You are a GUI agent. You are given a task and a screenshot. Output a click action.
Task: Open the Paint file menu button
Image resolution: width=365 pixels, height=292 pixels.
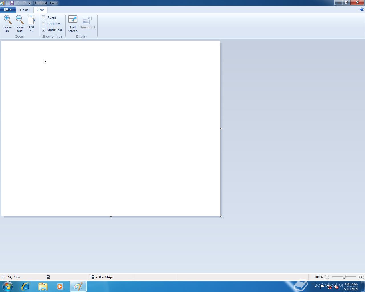click(8, 10)
